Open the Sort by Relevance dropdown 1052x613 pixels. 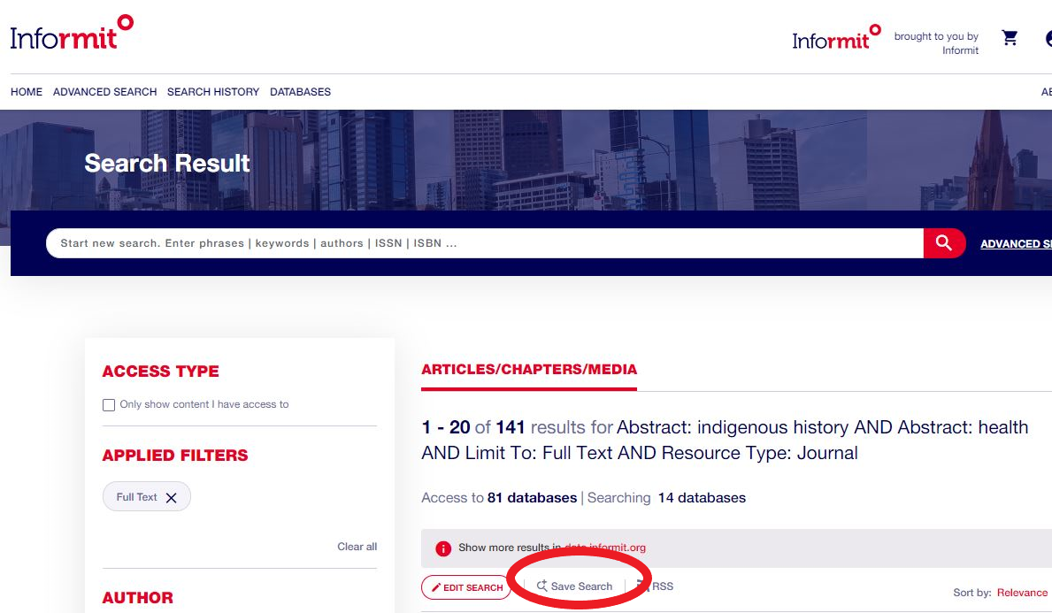[1021, 592]
